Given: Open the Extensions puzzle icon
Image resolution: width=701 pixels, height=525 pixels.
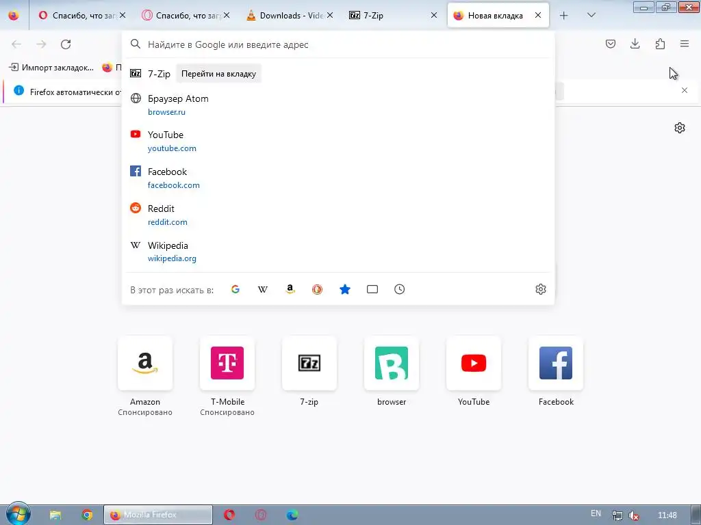Looking at the screenshot, I should pyautogui.click(x=660, y=44).
